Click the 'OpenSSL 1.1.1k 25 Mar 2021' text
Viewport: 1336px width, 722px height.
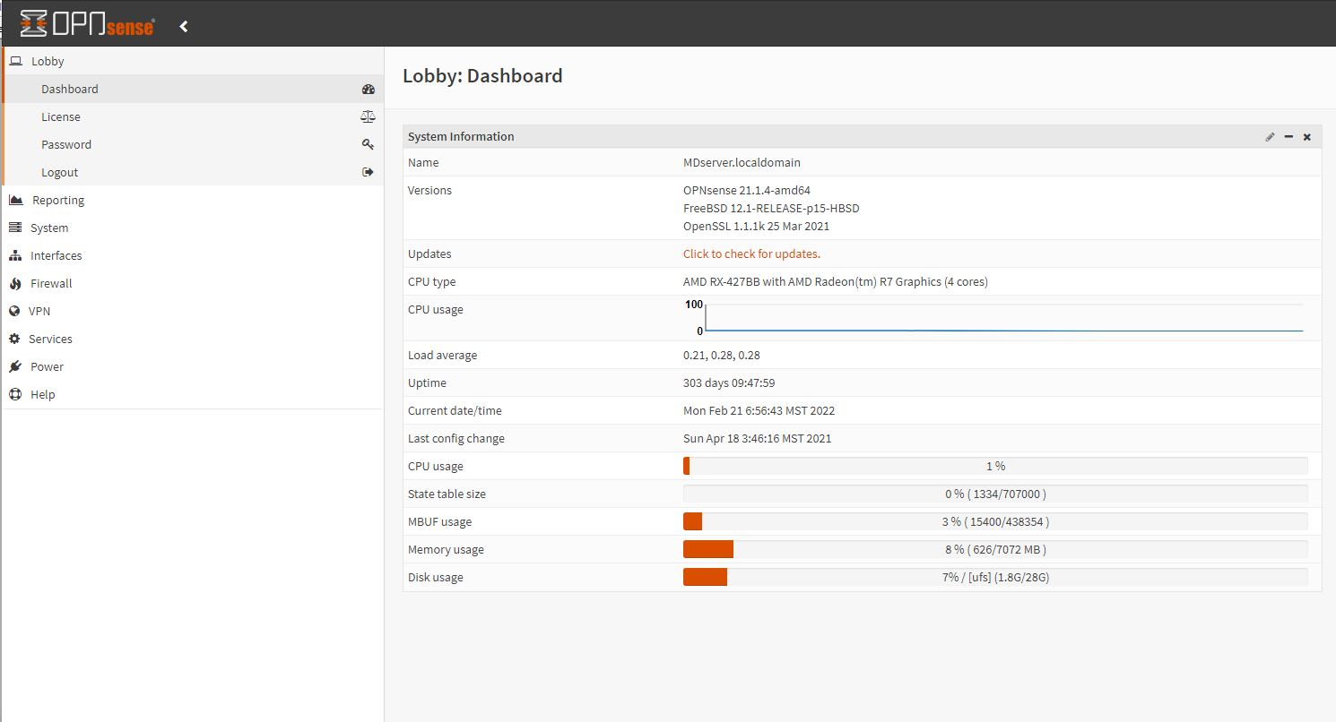(x=756, y=227)
